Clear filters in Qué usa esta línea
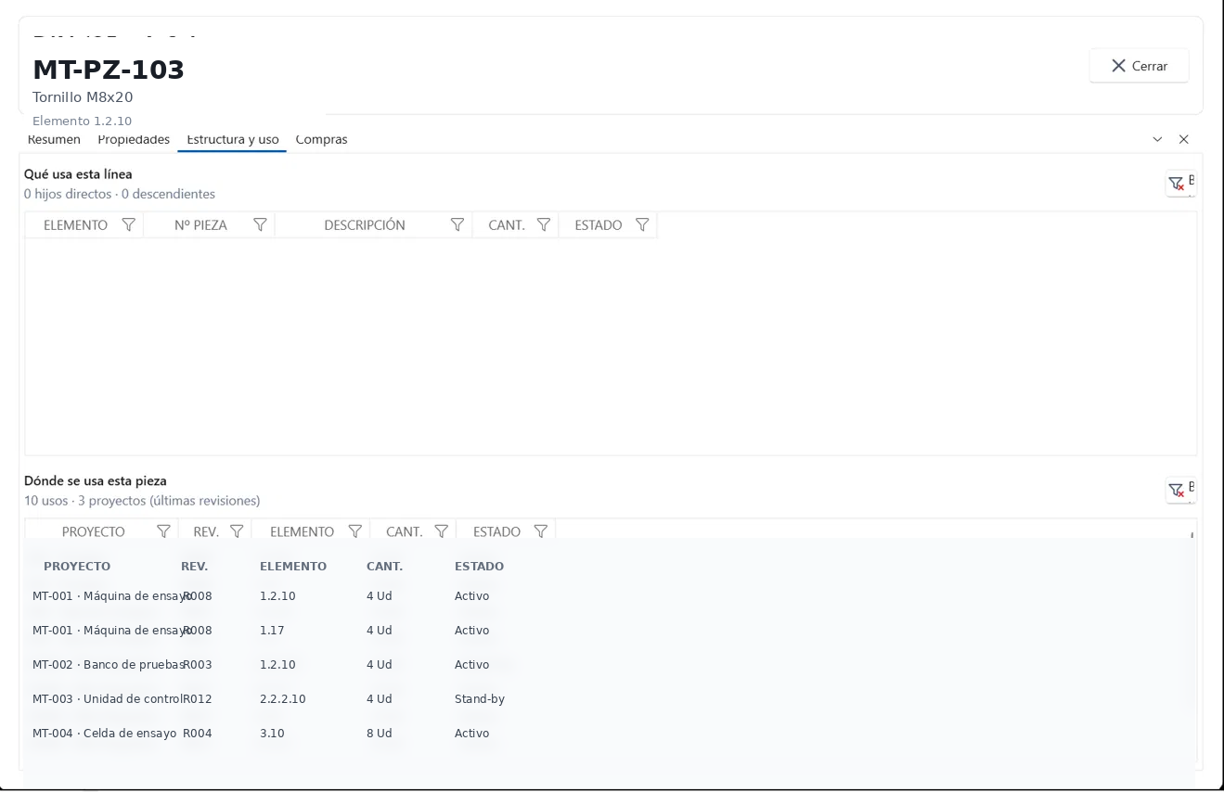The height and width of the screenshot is (792, 1224). (1180, 184)
